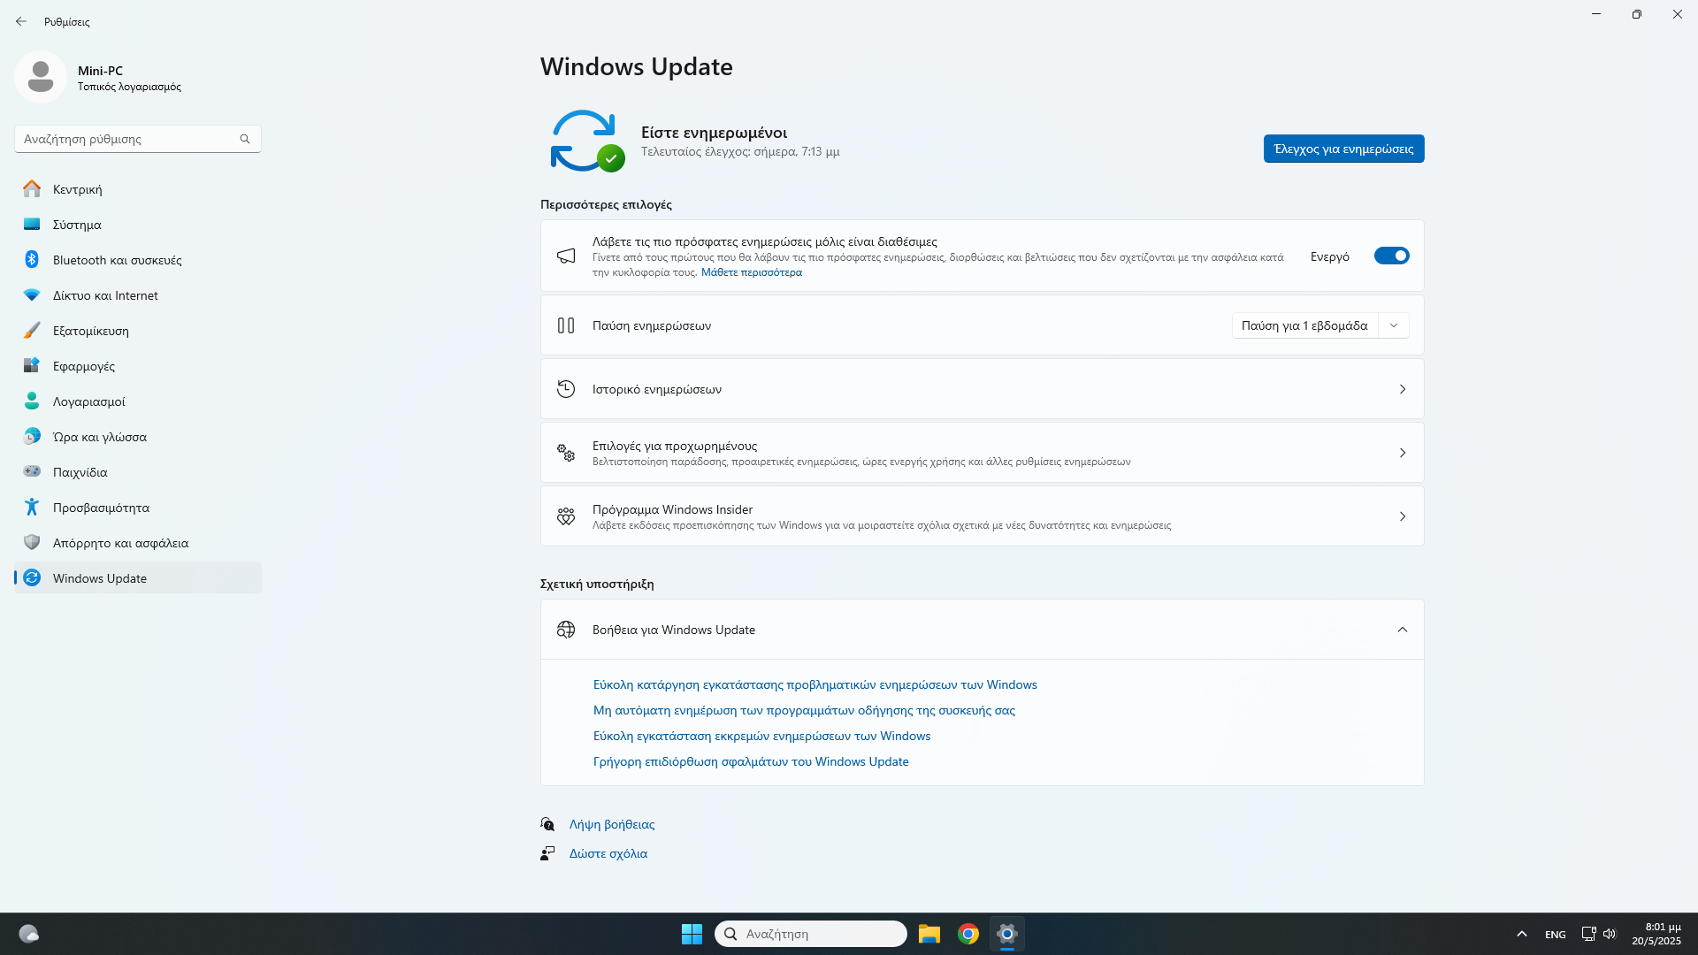The image size is (1698, 955).
Task: Open link Γρήγορη επιδιόρθωση σφαλμάτων Windows Update
Action: click(x=751, y=761)
